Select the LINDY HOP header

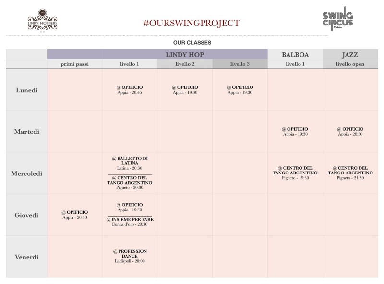coord(185,54)
